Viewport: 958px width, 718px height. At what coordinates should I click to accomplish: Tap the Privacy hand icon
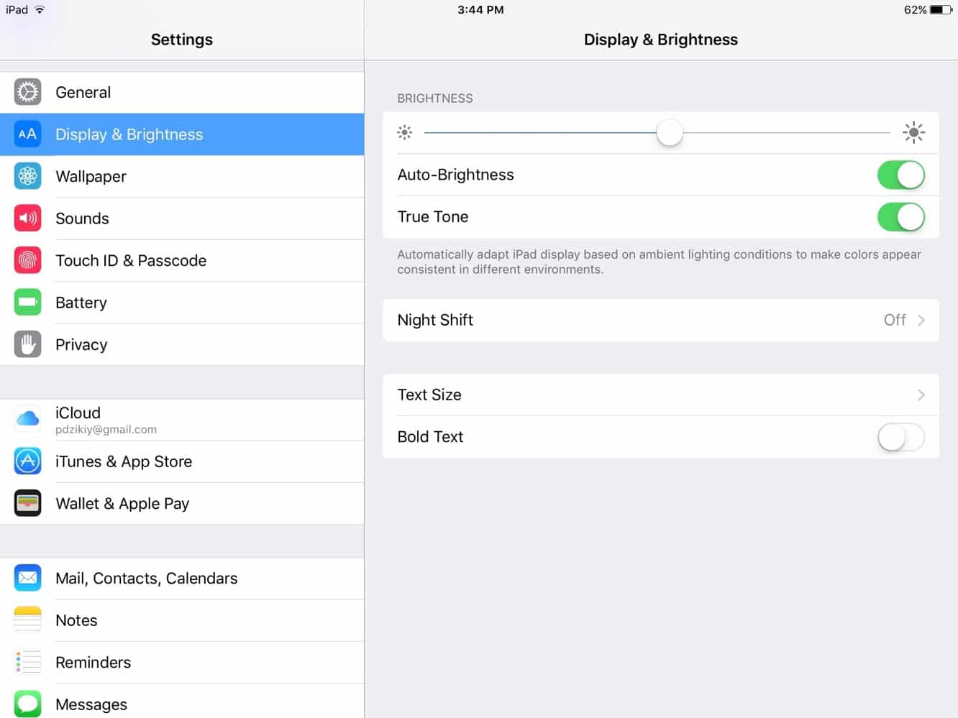point(27,344)
